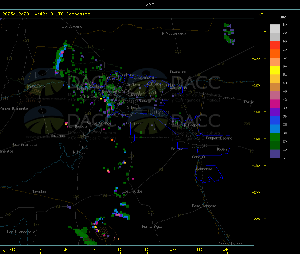The image size is (300, 254).
Task: Click the Aero_GA label
Action: pos(199,157)
